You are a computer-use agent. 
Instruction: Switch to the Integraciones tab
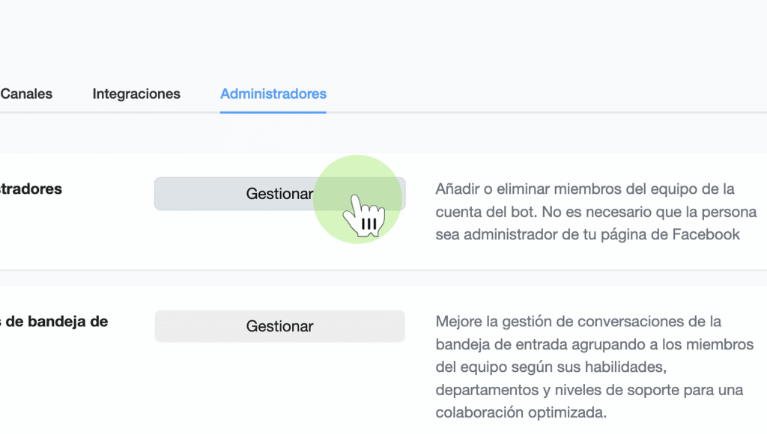click(x=136, y=94)
